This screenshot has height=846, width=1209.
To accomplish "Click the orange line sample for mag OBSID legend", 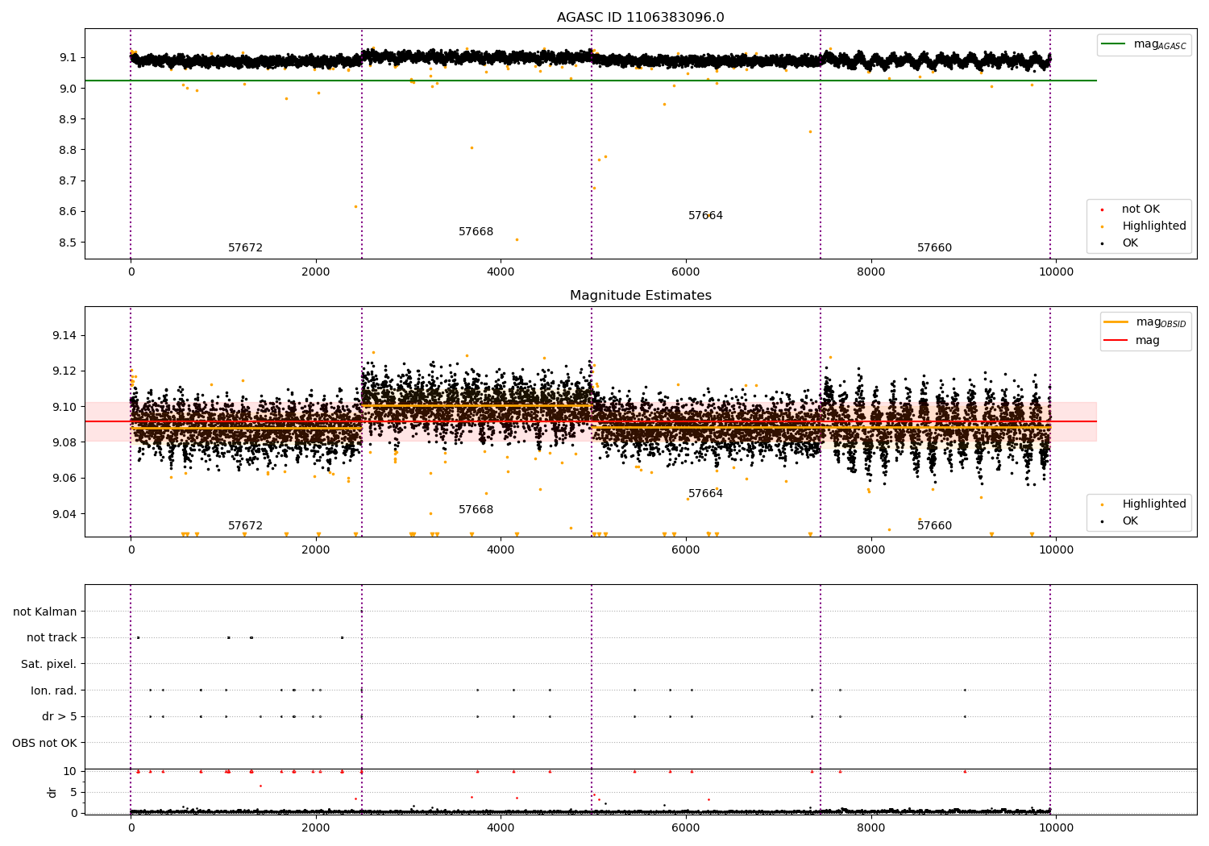I will pos(1116,322).
